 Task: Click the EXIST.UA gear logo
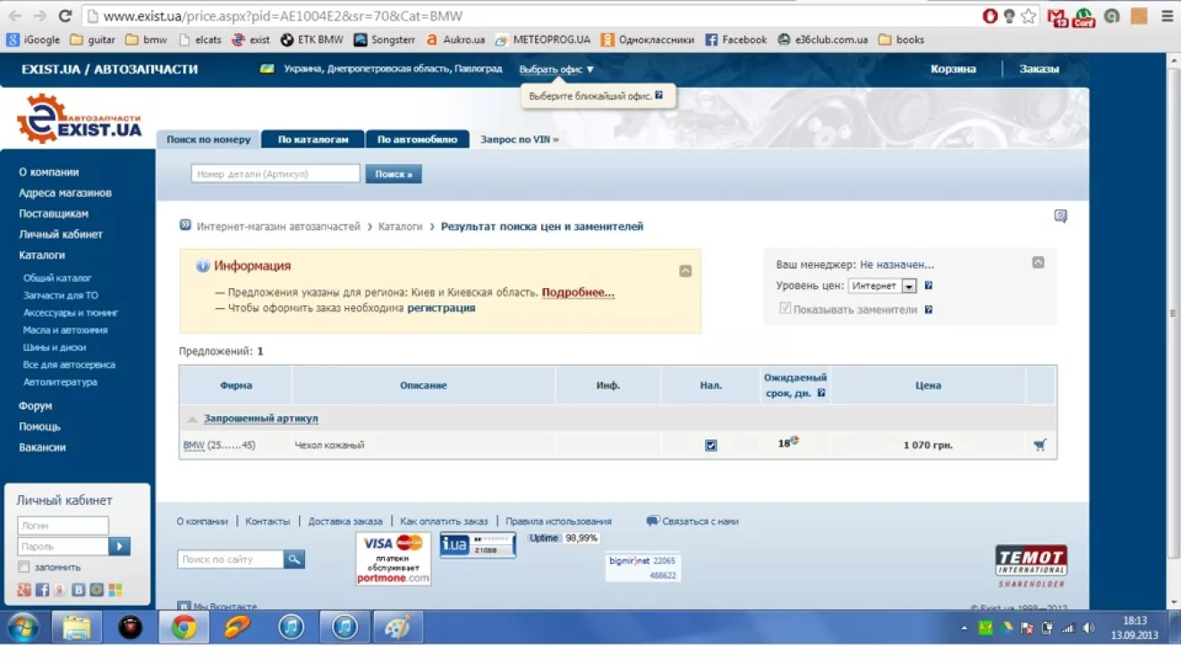tap(79, 118)
